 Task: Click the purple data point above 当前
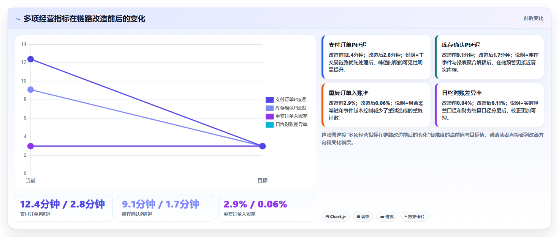pyautogui.click(x=30, y=146)
